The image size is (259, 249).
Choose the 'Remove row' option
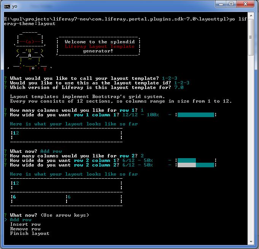25,229
